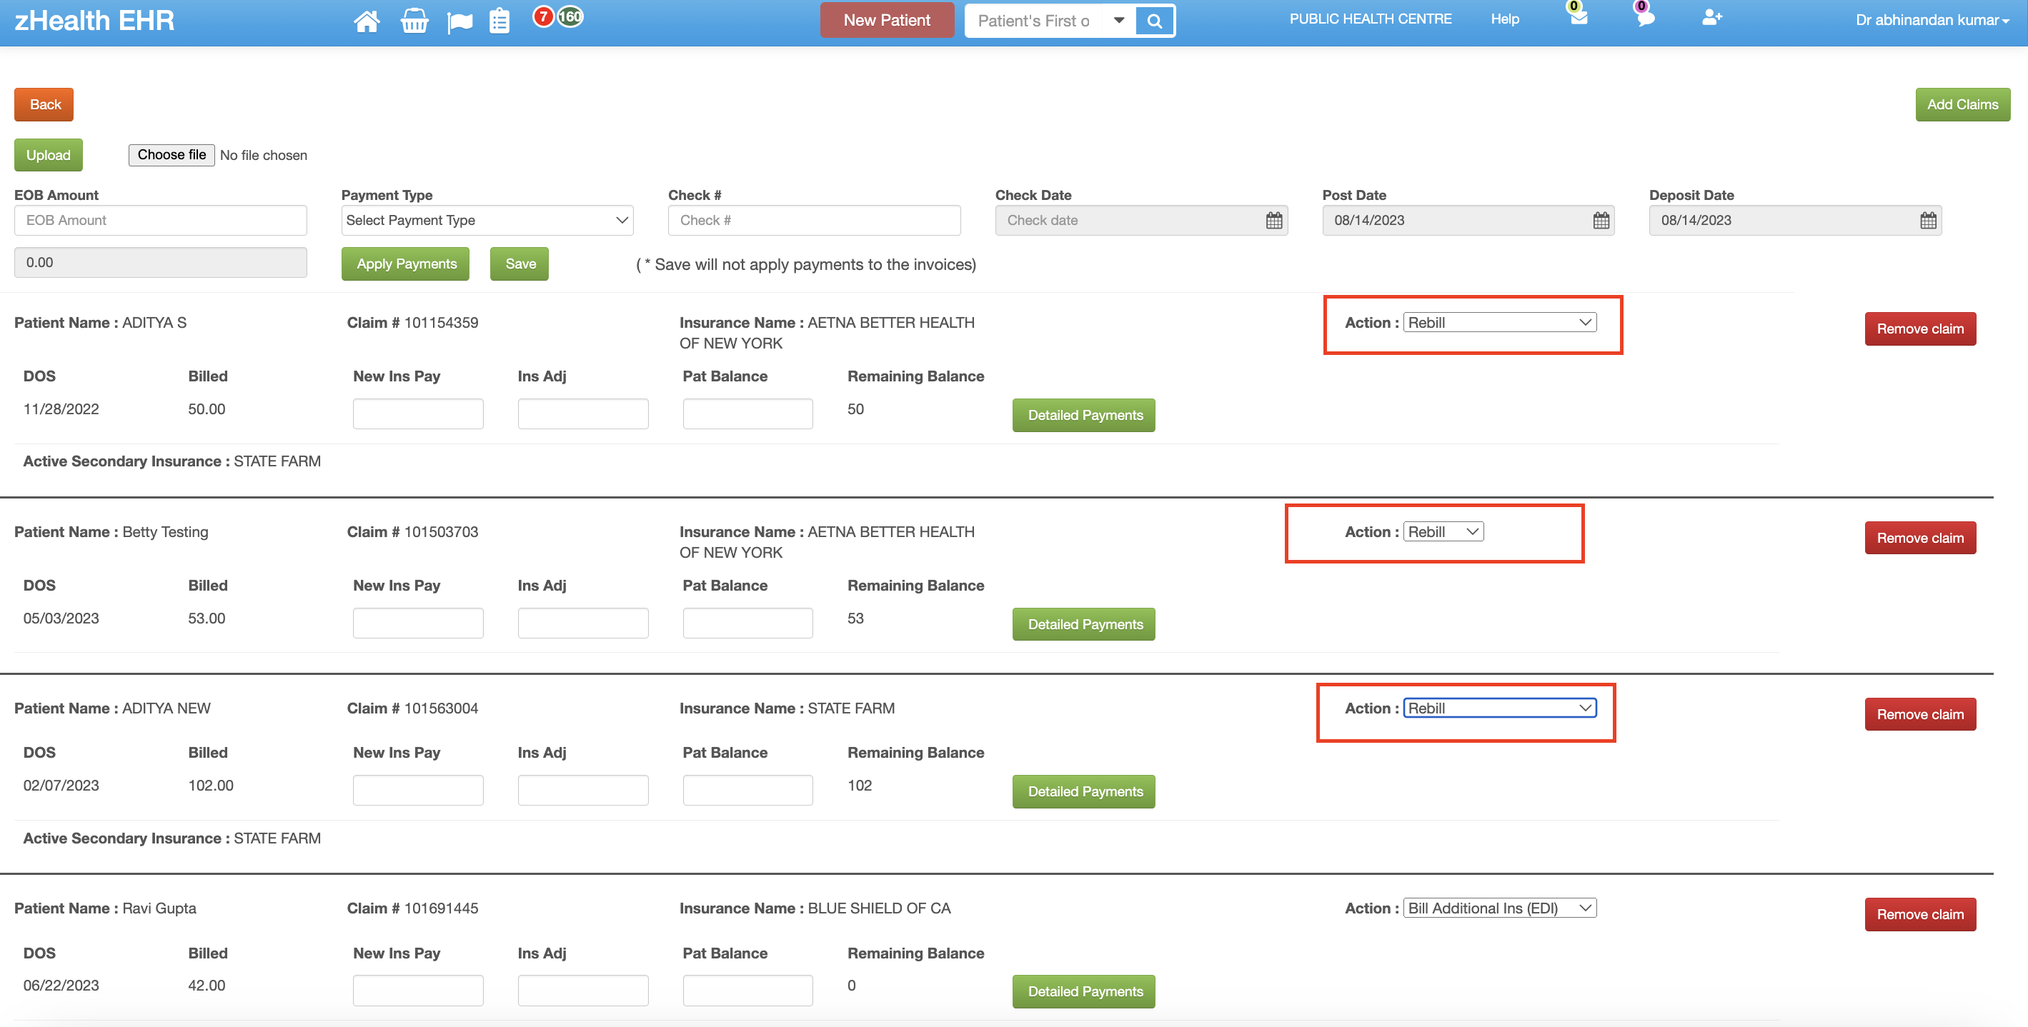This screenshot has height=1027, width=2028.
Task: Open the patient search category selector arrow
Action: 1119,21
